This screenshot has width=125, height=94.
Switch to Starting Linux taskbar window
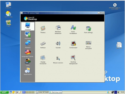pos(56,92)
